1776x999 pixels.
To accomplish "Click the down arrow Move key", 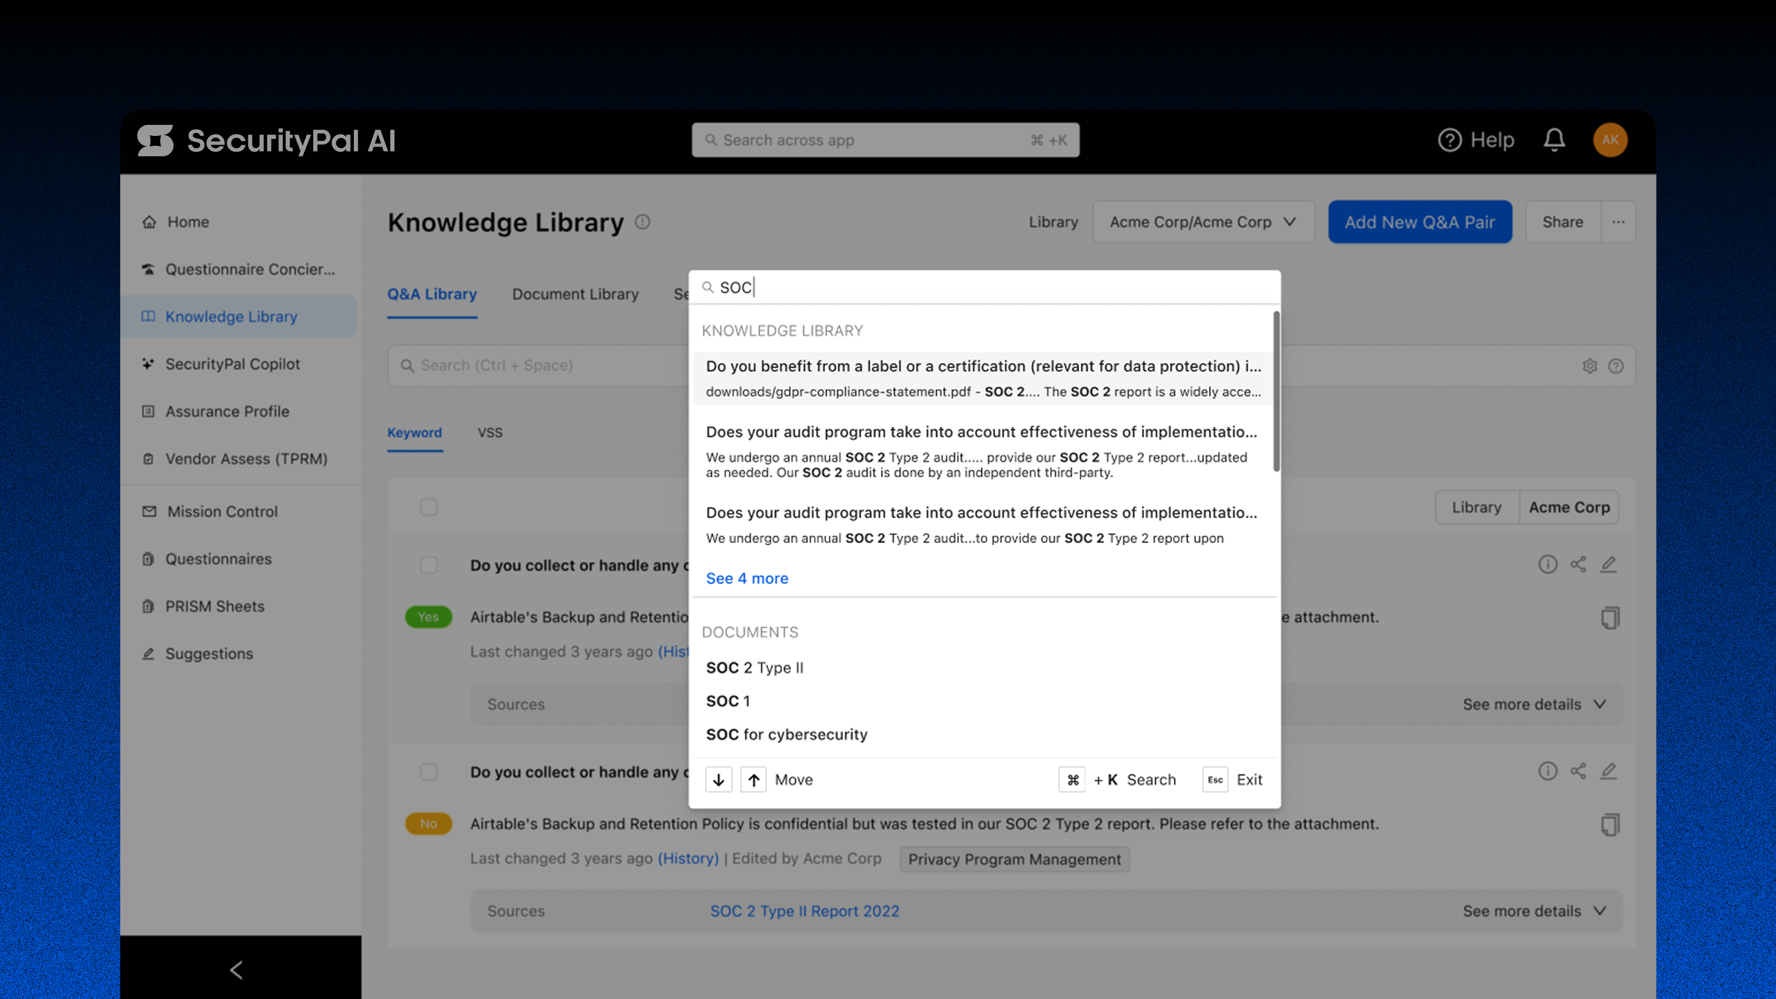I will (x=718, y=780).
